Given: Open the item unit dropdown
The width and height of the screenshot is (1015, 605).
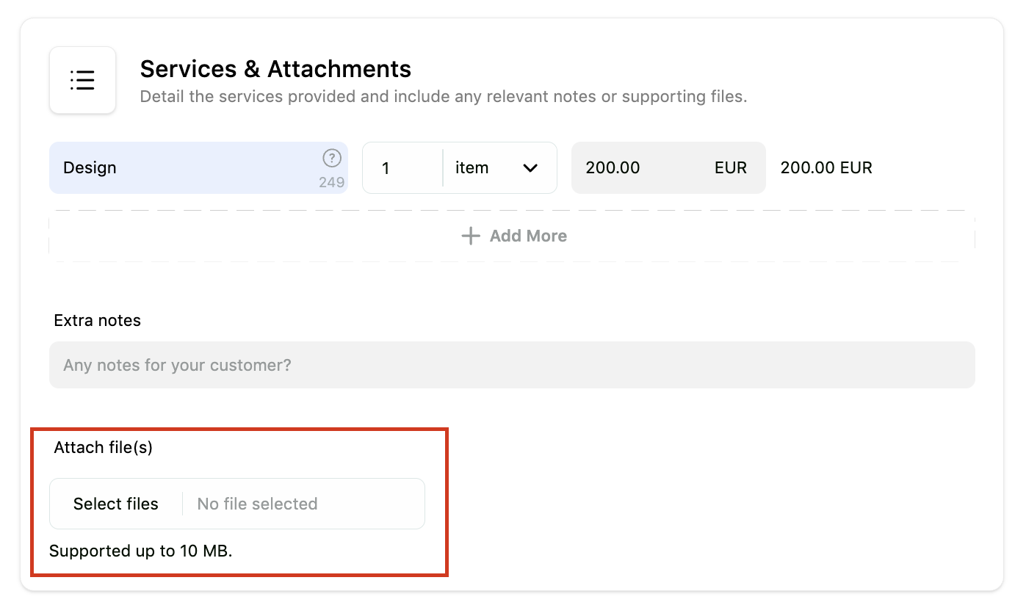Looking at the screenshot, I should 500,168.
